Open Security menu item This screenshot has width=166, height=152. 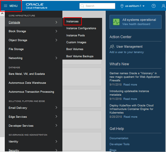tap(14, 150)
